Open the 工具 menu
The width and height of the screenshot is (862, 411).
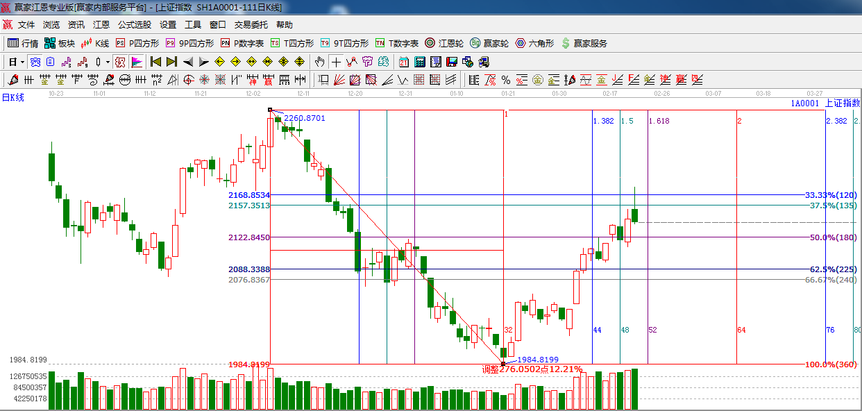point(193,24)
